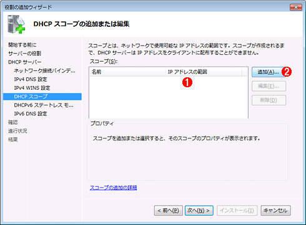Click the スコープ(S): label

point(104,62)
